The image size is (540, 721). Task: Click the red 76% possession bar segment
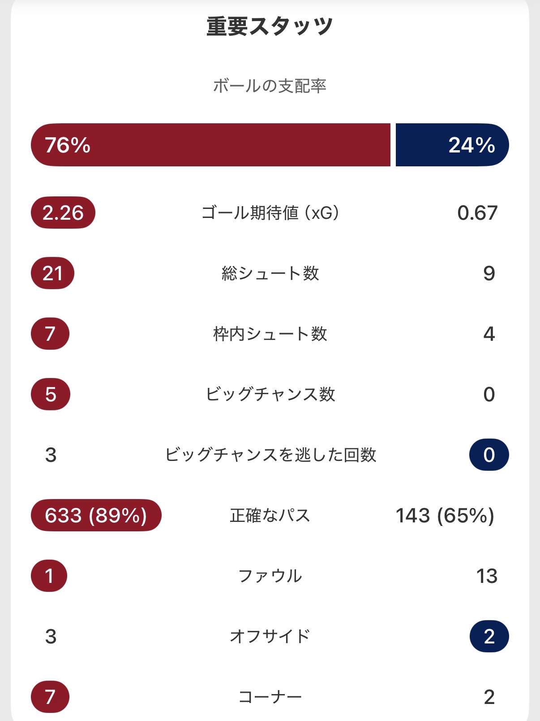click(x=210, y=145)
